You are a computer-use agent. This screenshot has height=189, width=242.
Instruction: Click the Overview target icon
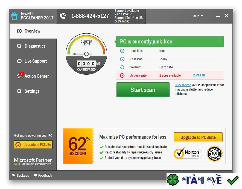(19, 31)
